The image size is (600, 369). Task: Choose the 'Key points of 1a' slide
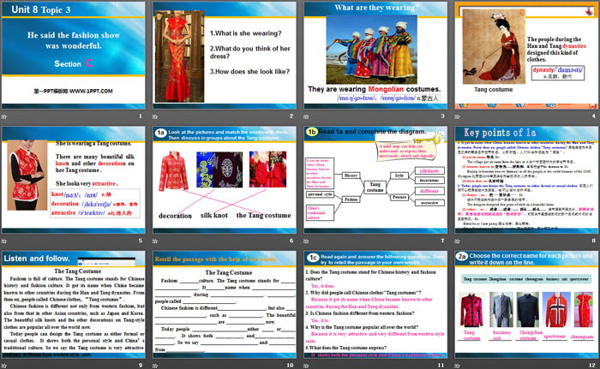point(525,178)
